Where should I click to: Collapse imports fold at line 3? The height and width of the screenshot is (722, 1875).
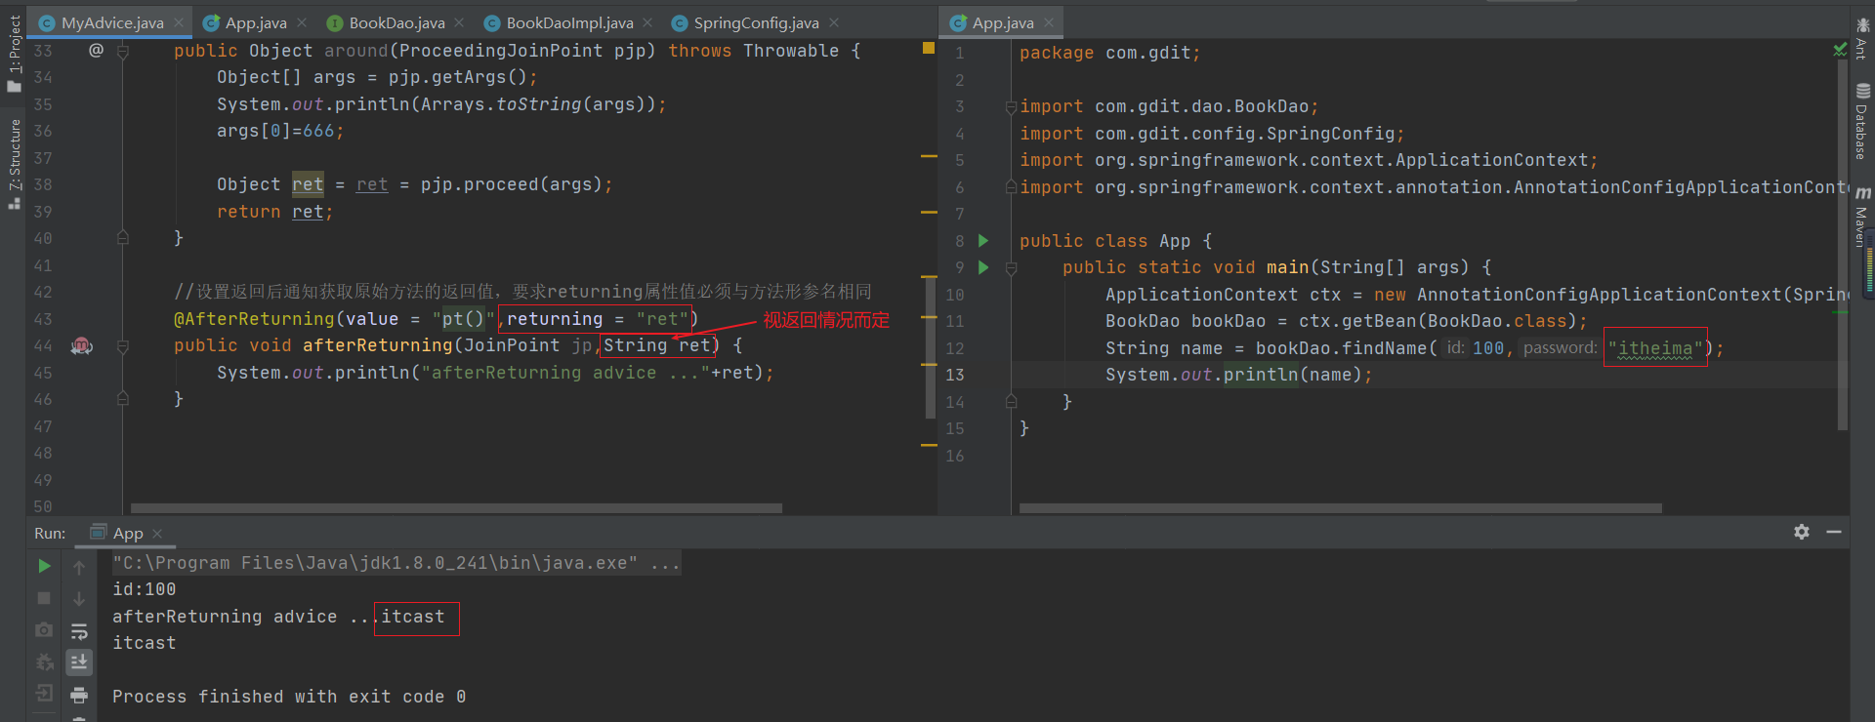pyautogui.click(x=1011, y=106)
